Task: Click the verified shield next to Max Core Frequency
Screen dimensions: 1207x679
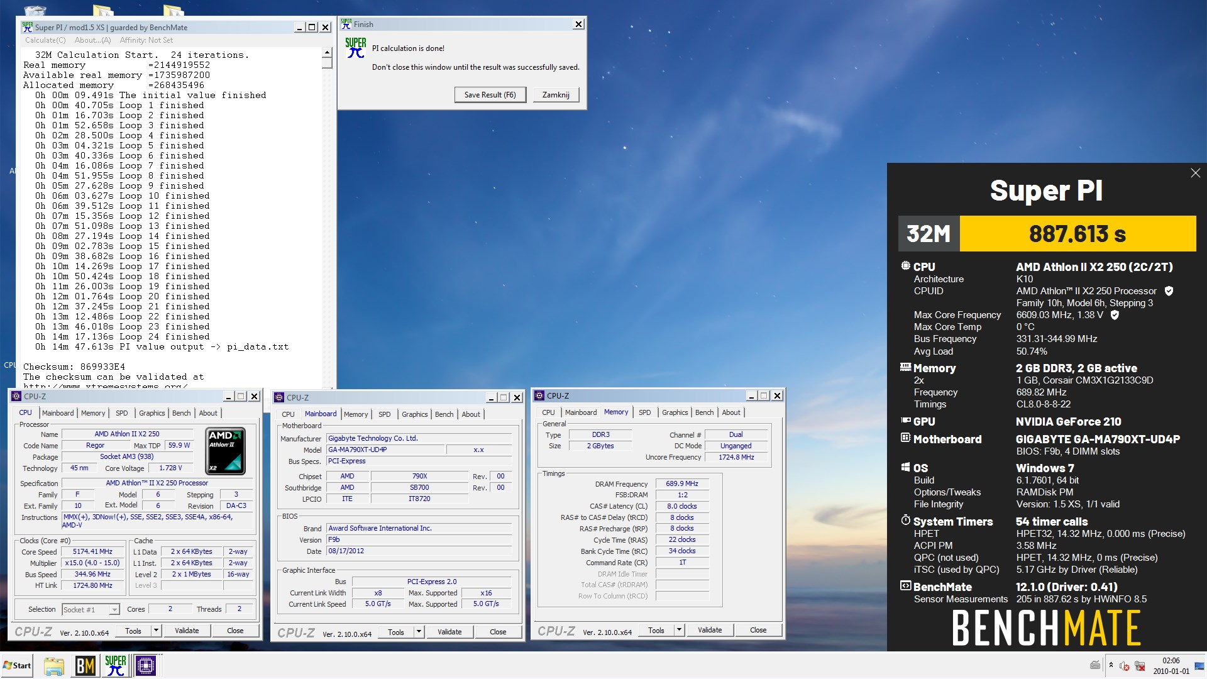Action: pyautogui.click(x=1115, y=315)
